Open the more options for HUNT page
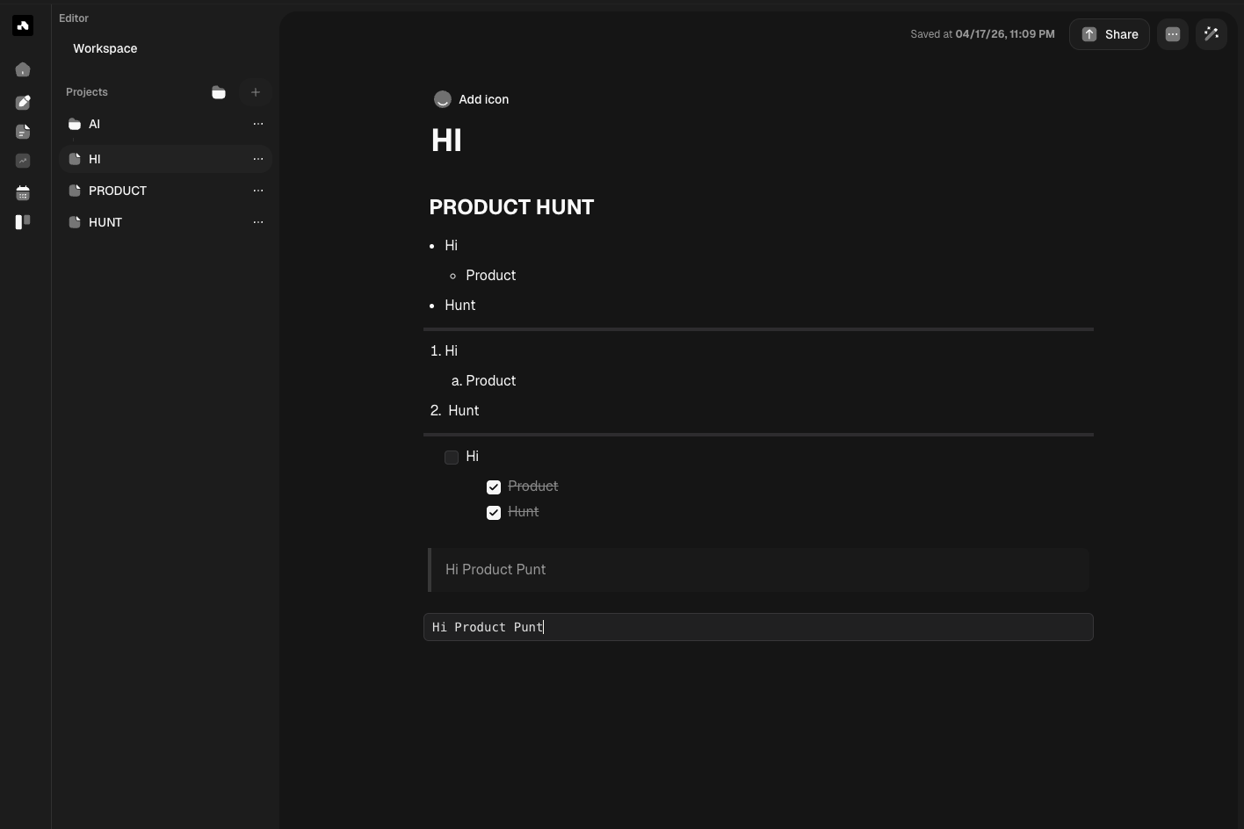This screenshot has width=1244, height=829. pos(258,222)
